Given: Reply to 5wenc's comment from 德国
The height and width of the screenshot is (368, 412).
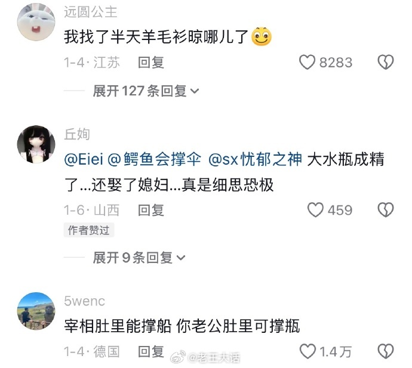Looking at the screenshot, I should (x=151, y=352).
